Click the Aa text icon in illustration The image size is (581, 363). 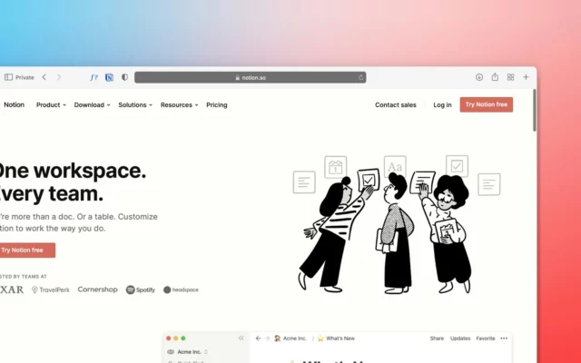pyautogui.click(x=395, y=166)
